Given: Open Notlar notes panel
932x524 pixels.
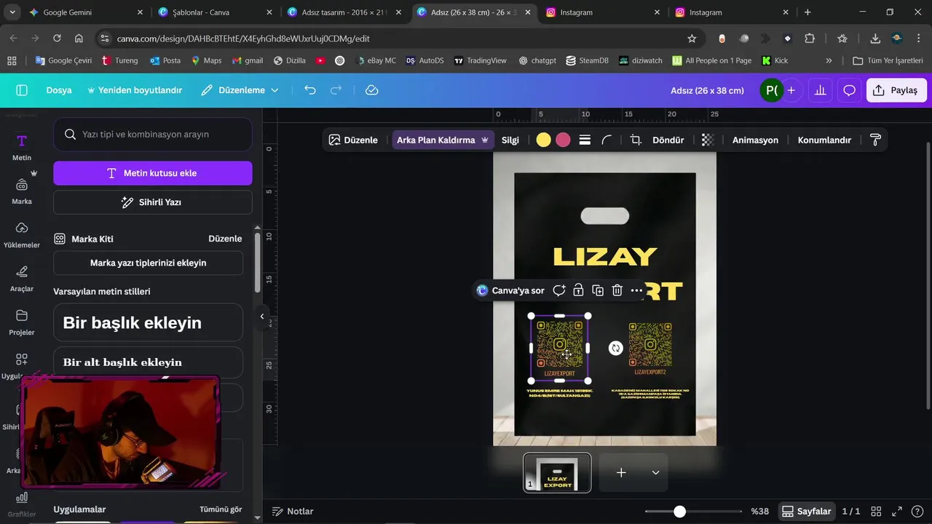Looking at the screenshot, I should pos(293,512).
